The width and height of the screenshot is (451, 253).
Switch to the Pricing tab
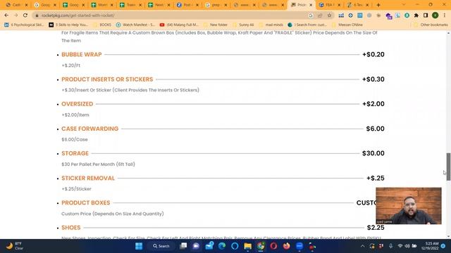click(302, 5)
